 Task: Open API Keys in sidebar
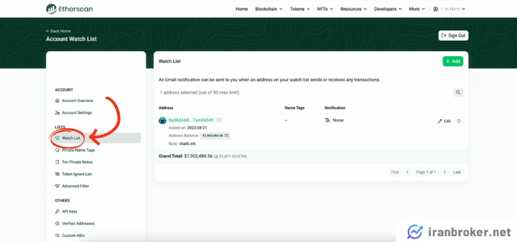[x=66, y=212]
